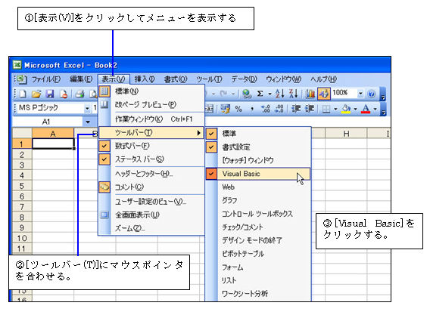Open the Name Box dropdown arrow

[88, 122]
